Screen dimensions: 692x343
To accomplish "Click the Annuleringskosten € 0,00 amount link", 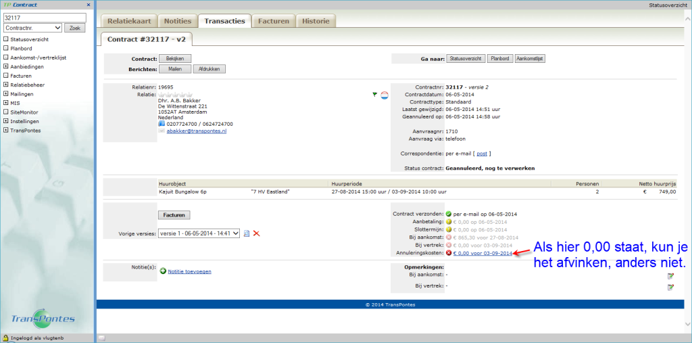I will 483,253.
